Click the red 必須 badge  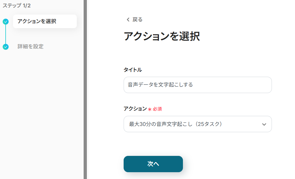(x=157, y=109)
